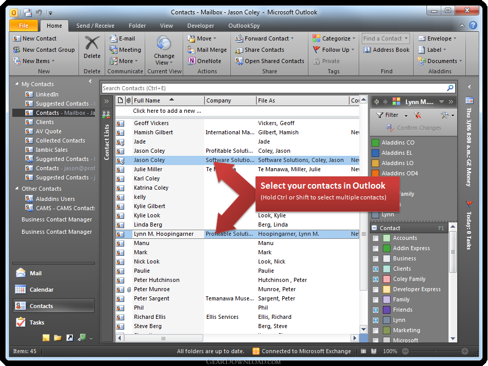Open Mail navigation pane
Screen dimensions: 488x366
coord(53,273)
